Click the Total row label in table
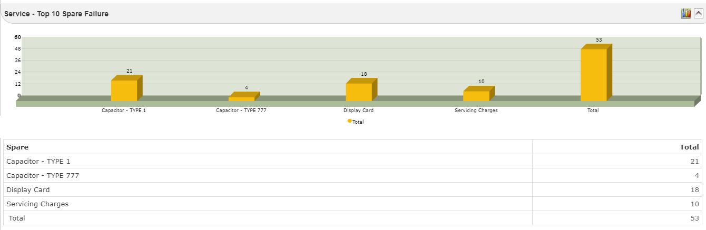Image resolution: width=706 pixels, height=230 pixels. click(17, 218)
